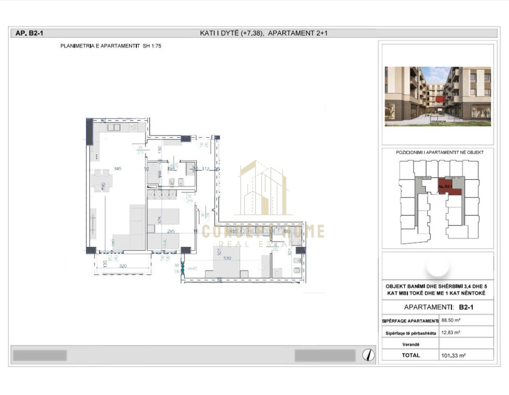Click the PLANIMETRIA E APARTAMENTIT scale label
The width and height of the screenshot is (509, 395).
(111, 46)
